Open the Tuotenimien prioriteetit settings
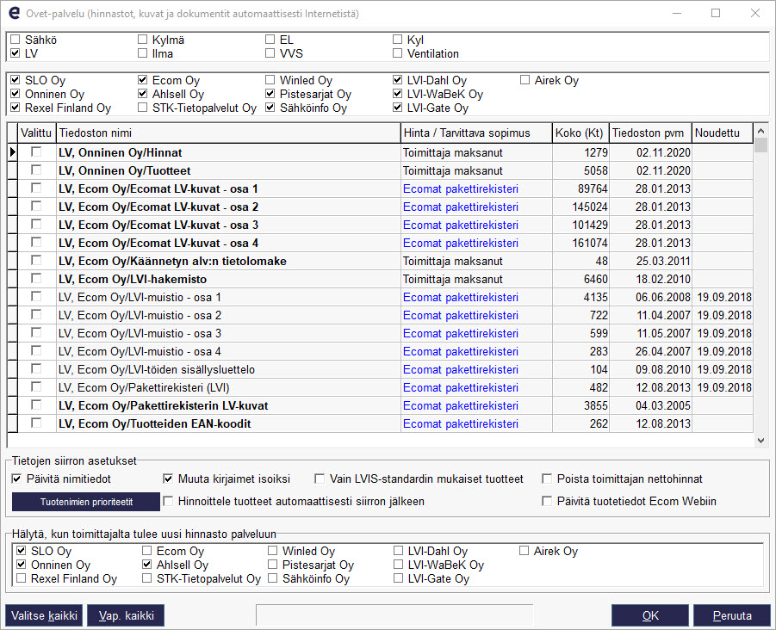This screenshot has height=630, width=776. pos(86,502)
